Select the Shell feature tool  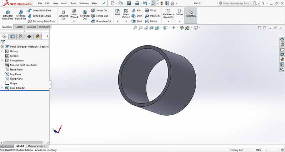(137, 21)
